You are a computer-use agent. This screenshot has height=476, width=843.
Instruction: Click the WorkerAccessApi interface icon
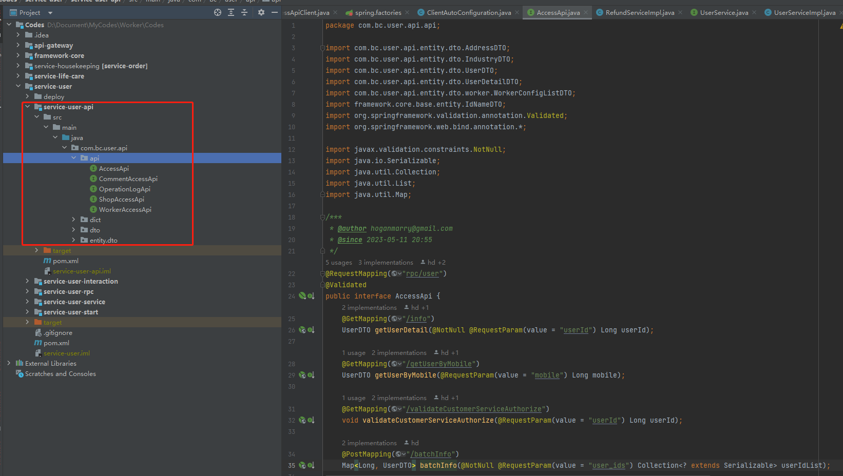coord(93,209)
